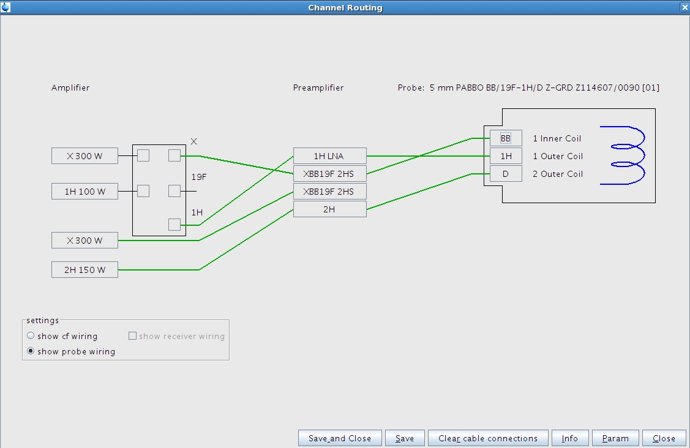Select the show cf wiring radio button
The width and height of the screenshot is (690, 448).
tap(31, 336)
